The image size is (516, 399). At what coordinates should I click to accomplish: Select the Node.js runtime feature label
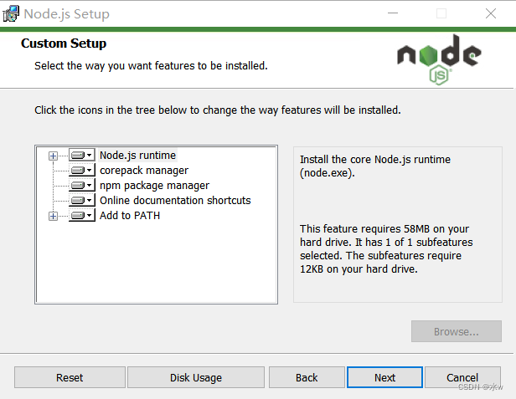click(137, 155)
